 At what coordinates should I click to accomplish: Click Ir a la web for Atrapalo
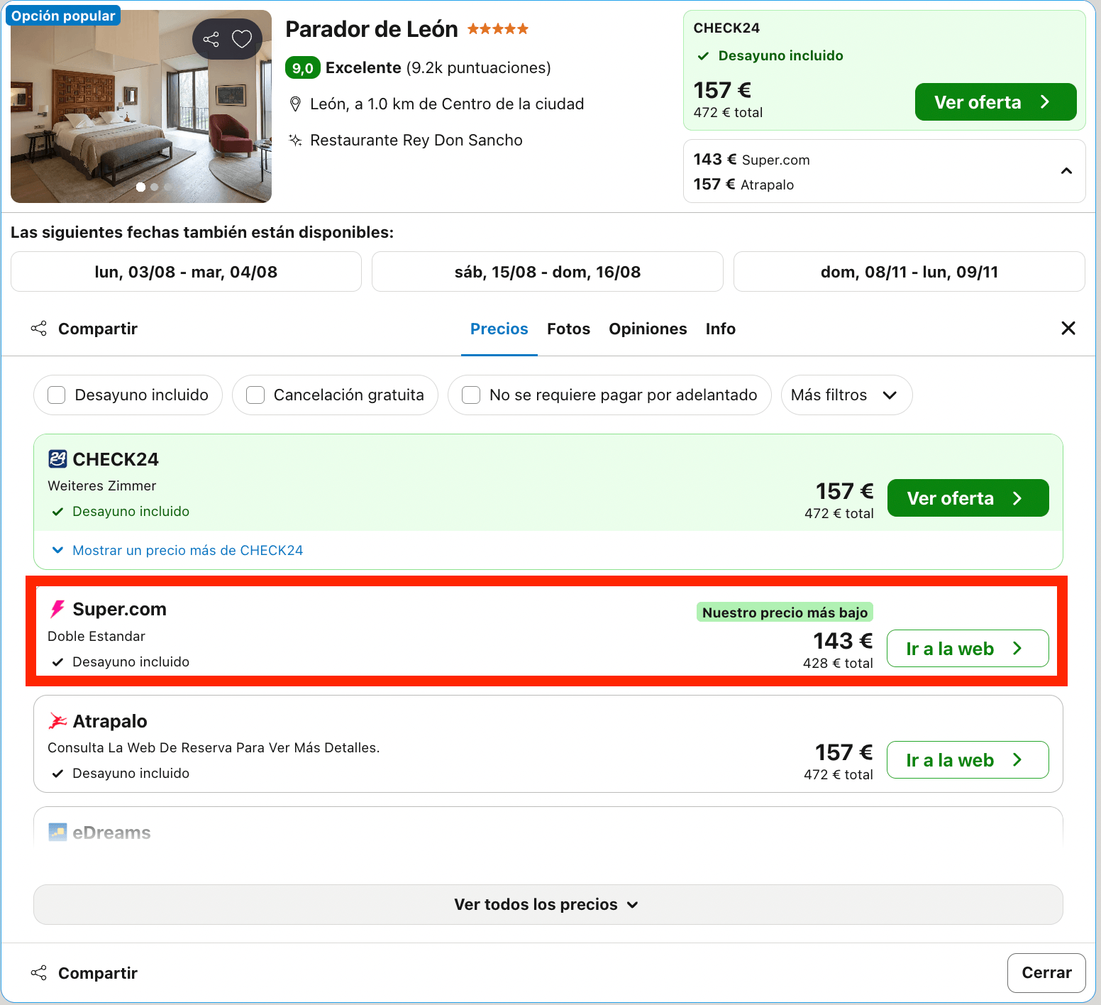[x=968, y=759]
